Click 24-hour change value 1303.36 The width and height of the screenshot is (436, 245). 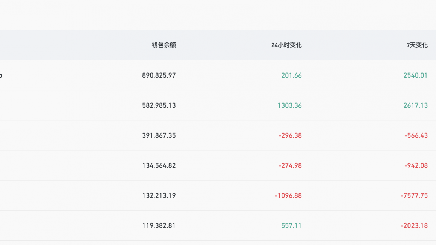tap(289, 105)
